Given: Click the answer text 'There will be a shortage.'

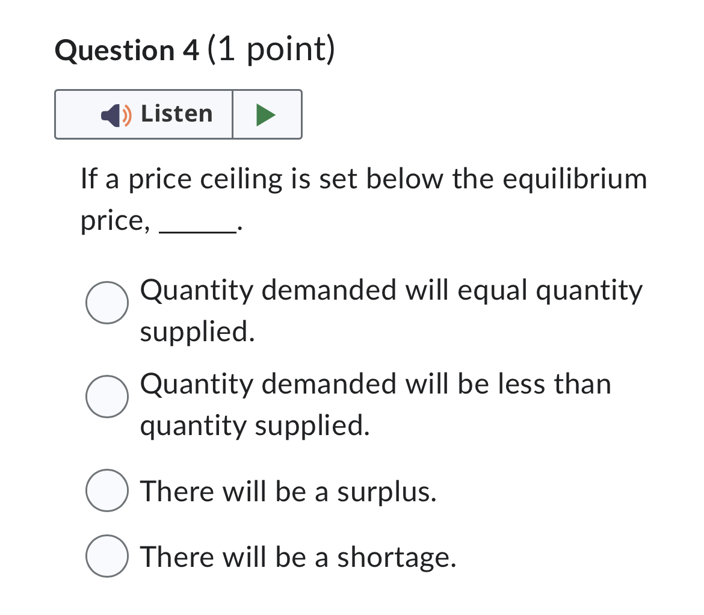Looking at the screenshot, I should tap(298, 557).
